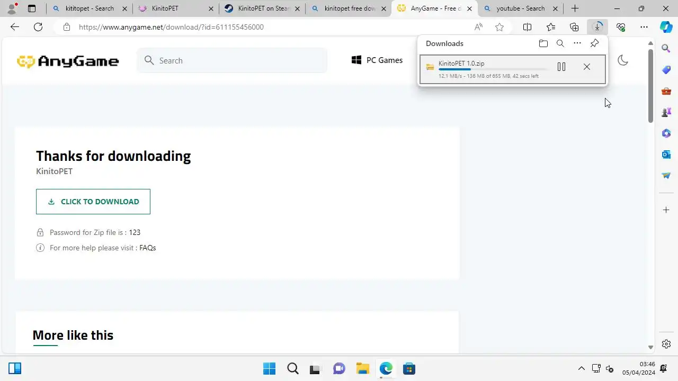The height and width of the screenshot is (381, 678).
Task: Pause the KinitoPET 1.0.zip download
Action: [x=561, y=67]
